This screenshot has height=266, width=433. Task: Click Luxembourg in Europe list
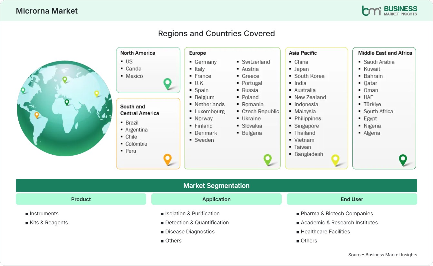[x=210, y=111]
